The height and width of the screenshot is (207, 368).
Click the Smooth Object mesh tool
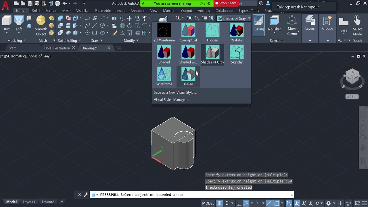(x=41, y=26)
